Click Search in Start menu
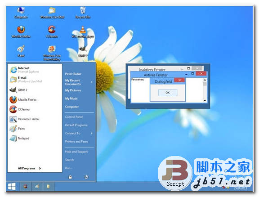This screenshot has width=259, height=197. [x=69, y=160]
